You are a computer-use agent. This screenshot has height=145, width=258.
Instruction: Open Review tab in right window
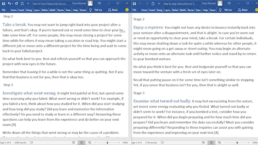tap(190, 10)
